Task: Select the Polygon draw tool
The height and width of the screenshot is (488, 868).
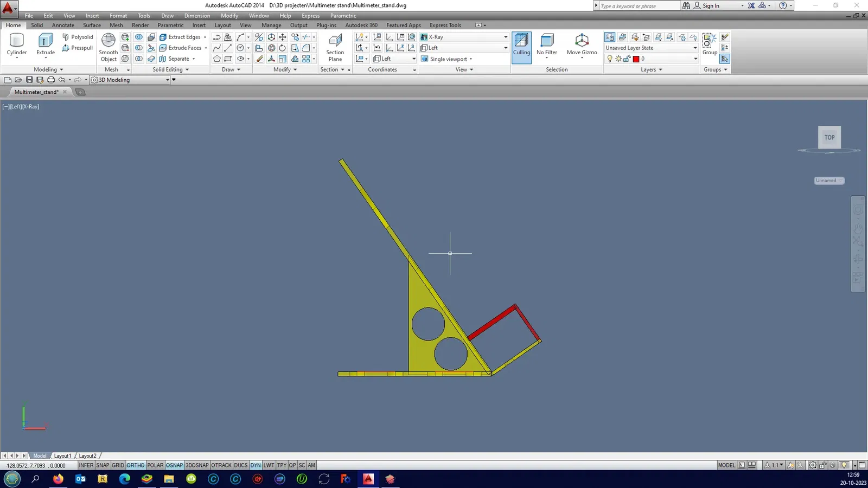Action: [x=216, y=59]
